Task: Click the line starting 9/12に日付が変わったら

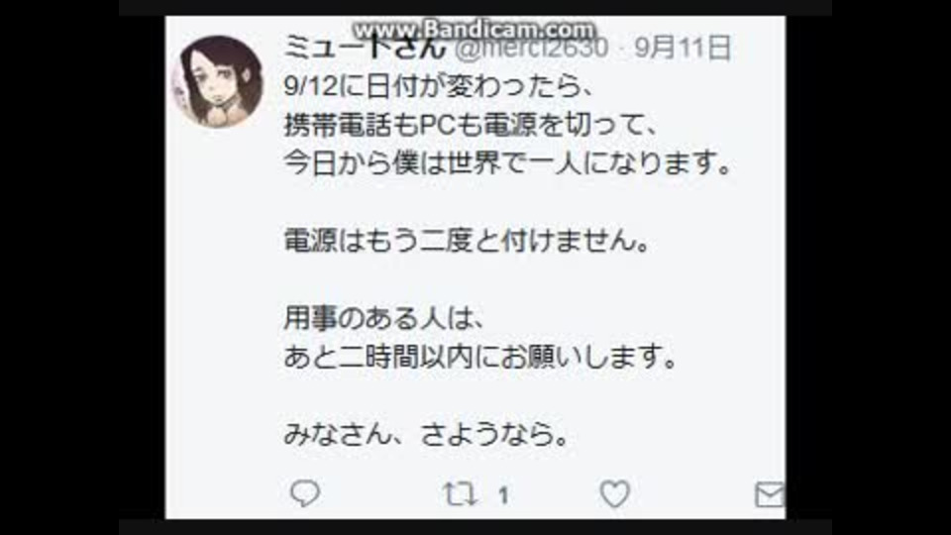Action: point(438,86)
